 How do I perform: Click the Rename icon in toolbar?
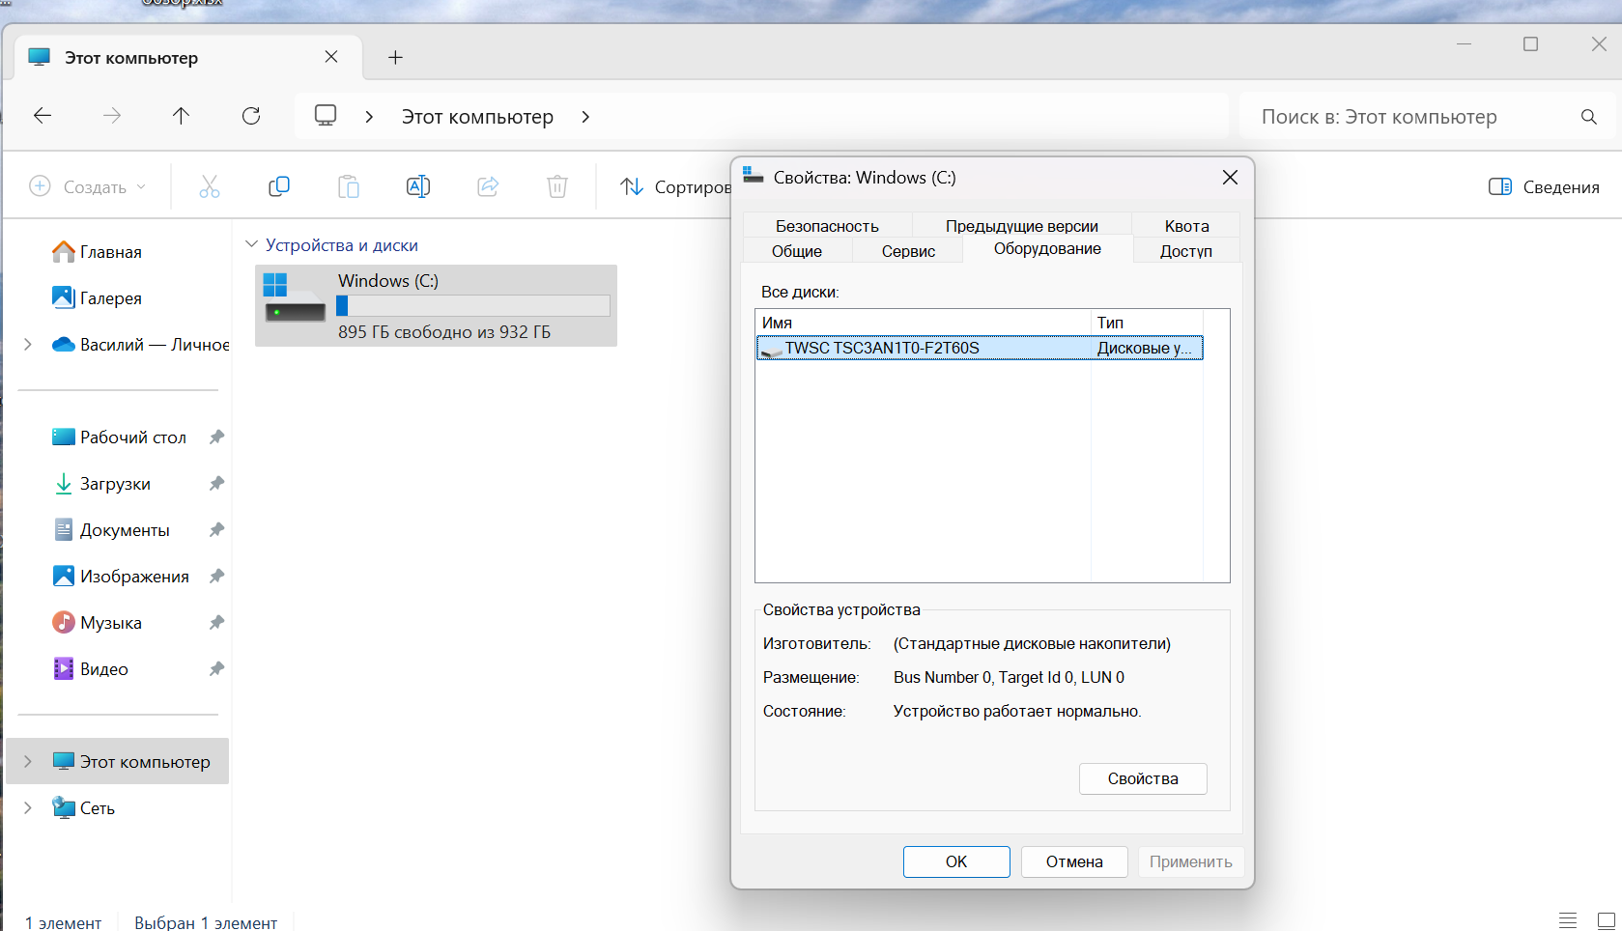[x=418, y=186]
